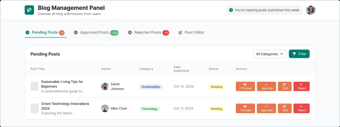Click Pending status badge for Mike Chen's post
The image size is (340, 127).
pyautogui.click(x=216, y=109)
